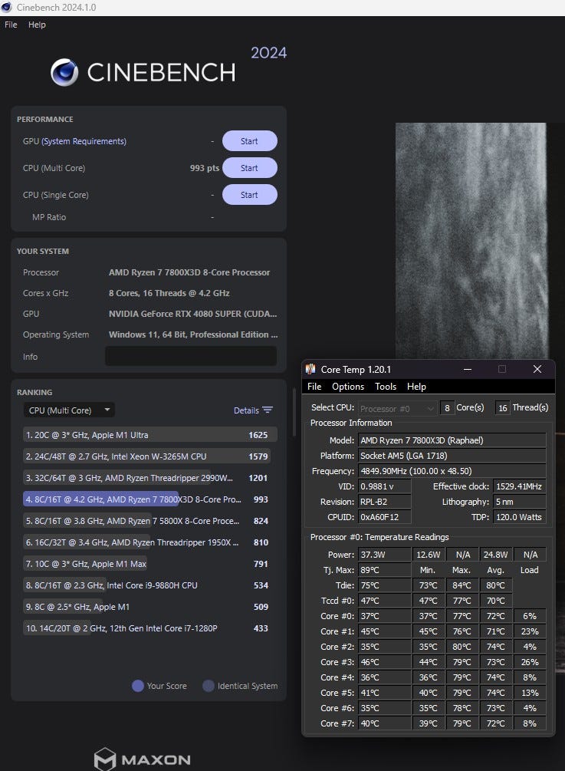Click the Tdie 75°C temperature
Image resolution: width=565 pixels, height=771 pixels.
[384, 585]
